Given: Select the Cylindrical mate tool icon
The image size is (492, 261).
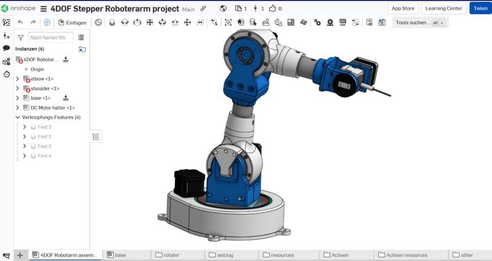Looking at the screenshot, I should coord(162,22).
